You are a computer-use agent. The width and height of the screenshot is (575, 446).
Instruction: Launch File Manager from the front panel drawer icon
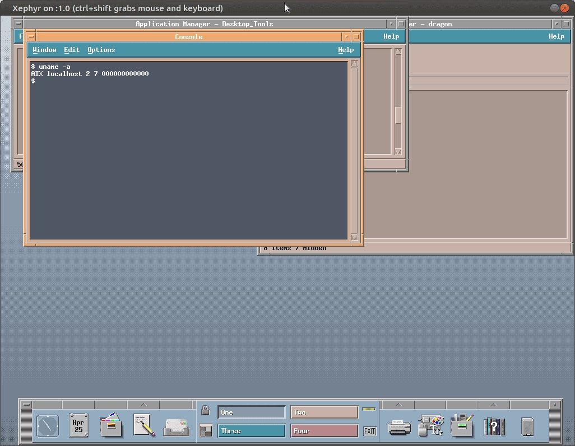pyautogui.click(x=111, y=425)
